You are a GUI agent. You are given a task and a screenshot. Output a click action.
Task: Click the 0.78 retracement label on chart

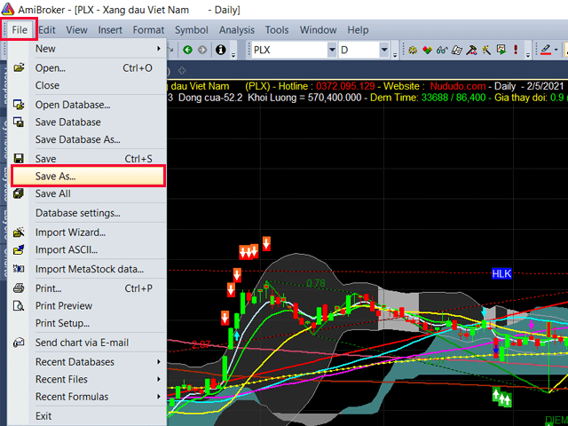(316, 283)
